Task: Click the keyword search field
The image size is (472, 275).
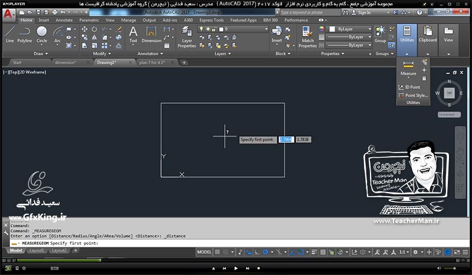Action: click(x=310, y=12)
